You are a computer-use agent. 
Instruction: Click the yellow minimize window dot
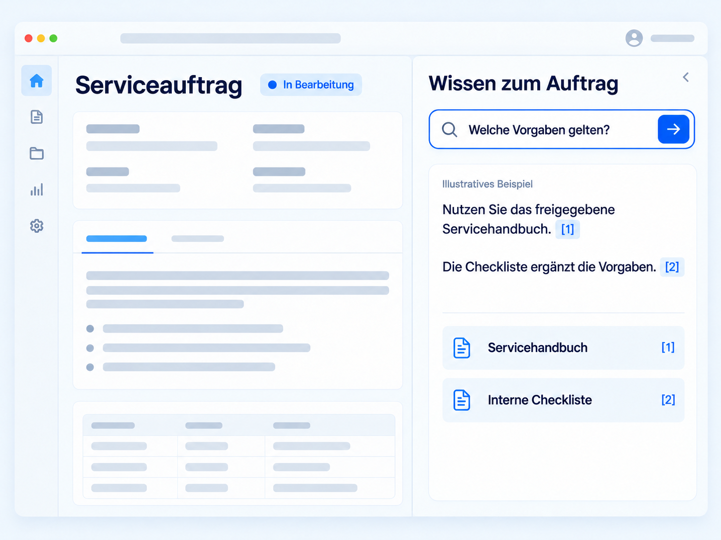[x=41, y=38]
